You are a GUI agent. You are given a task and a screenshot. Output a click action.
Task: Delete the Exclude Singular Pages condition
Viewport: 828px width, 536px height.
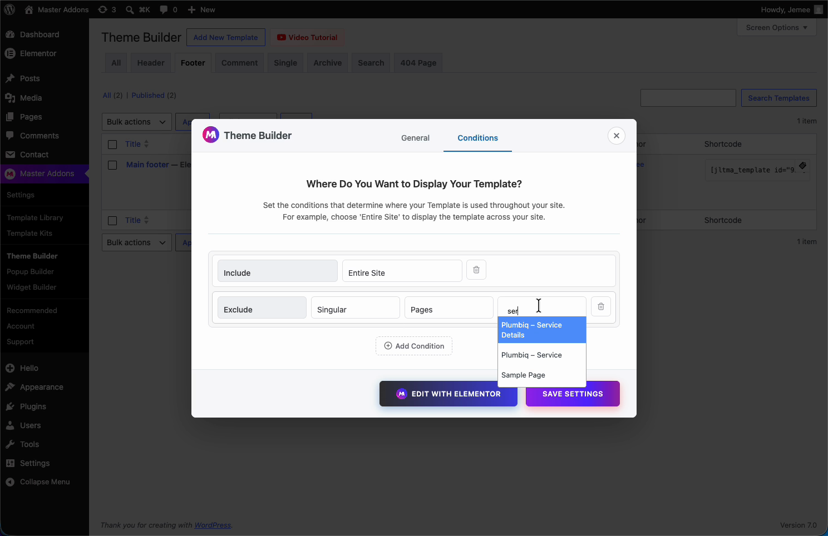click(601, 306)
